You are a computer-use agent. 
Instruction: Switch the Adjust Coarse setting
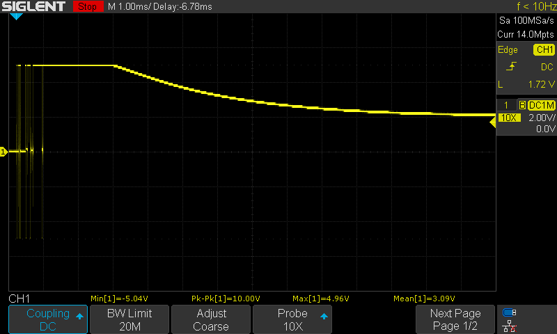[211, 319]
